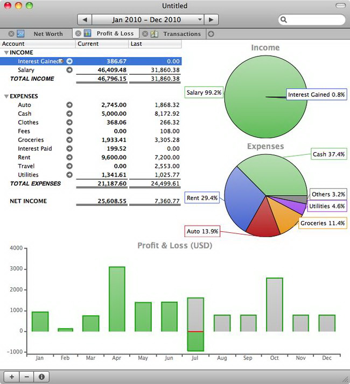Open the Jan 2010 – Dec 2010 date range dropdown

click(148, 19)
